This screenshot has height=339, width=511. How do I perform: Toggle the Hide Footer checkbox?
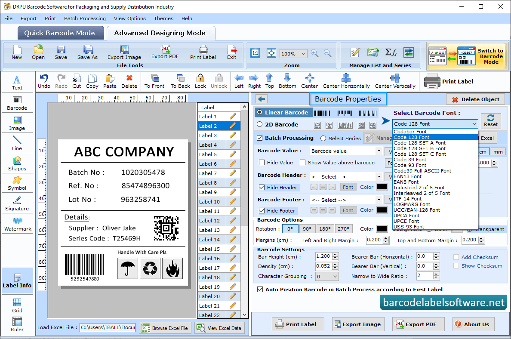pyautogui.click(x=262, y=210)
